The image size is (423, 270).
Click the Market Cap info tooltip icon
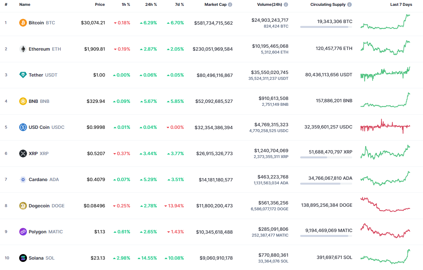pyautogui.click(x=230, y=5)
